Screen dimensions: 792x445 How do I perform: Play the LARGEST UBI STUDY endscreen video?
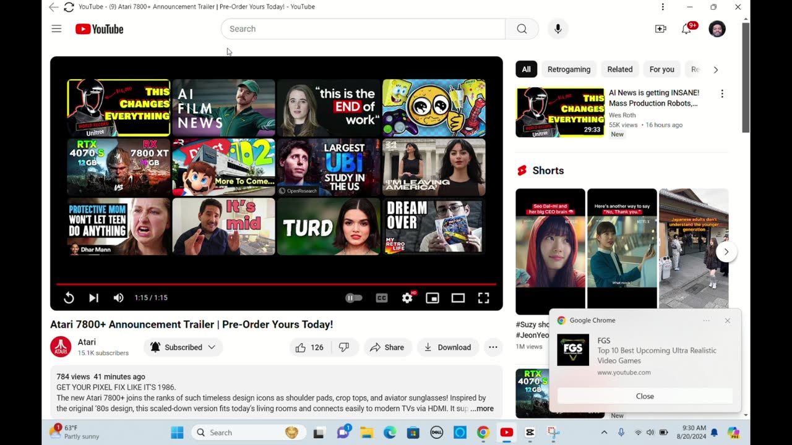(329, 167)
